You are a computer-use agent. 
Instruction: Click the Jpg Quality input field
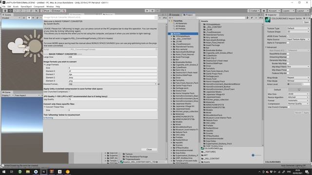click(x=113, y=99)
